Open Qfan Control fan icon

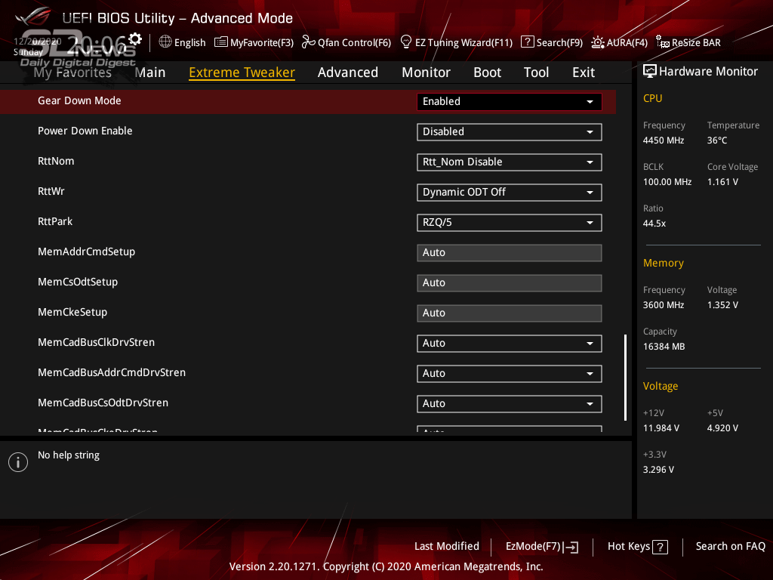tap(309, 42)
